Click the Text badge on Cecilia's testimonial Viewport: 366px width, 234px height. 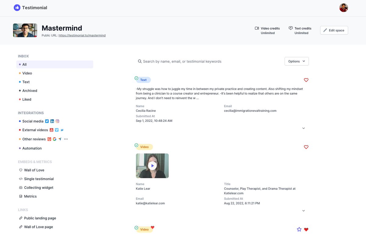point(143,80)
